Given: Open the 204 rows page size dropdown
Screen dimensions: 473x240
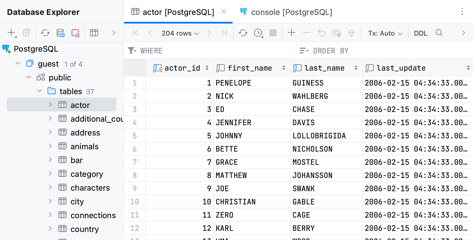Looking at the screenshot, I should click(x=180, y=33).
